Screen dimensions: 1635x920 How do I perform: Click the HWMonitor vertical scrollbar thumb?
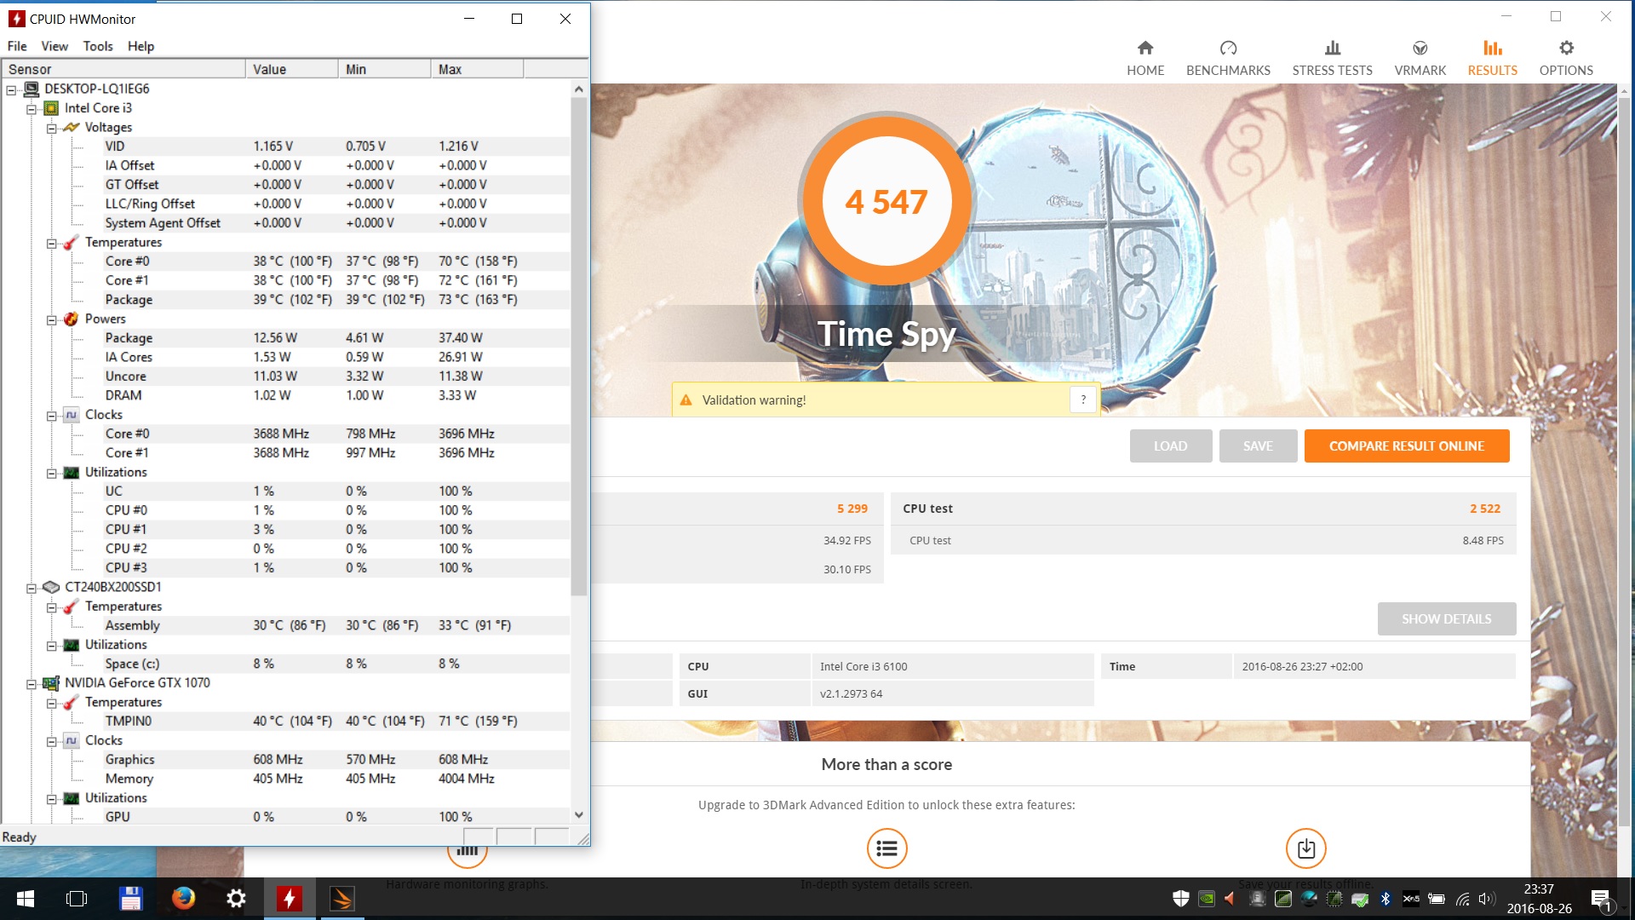tap(579, 347)
